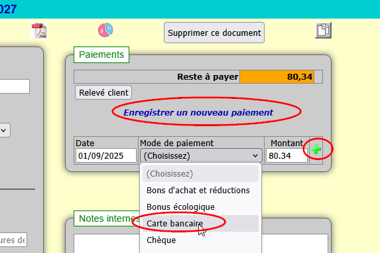Select the (Choisissez) placeholder option
380x253 pixels.
pyautogui.click(x=200, y=174)
